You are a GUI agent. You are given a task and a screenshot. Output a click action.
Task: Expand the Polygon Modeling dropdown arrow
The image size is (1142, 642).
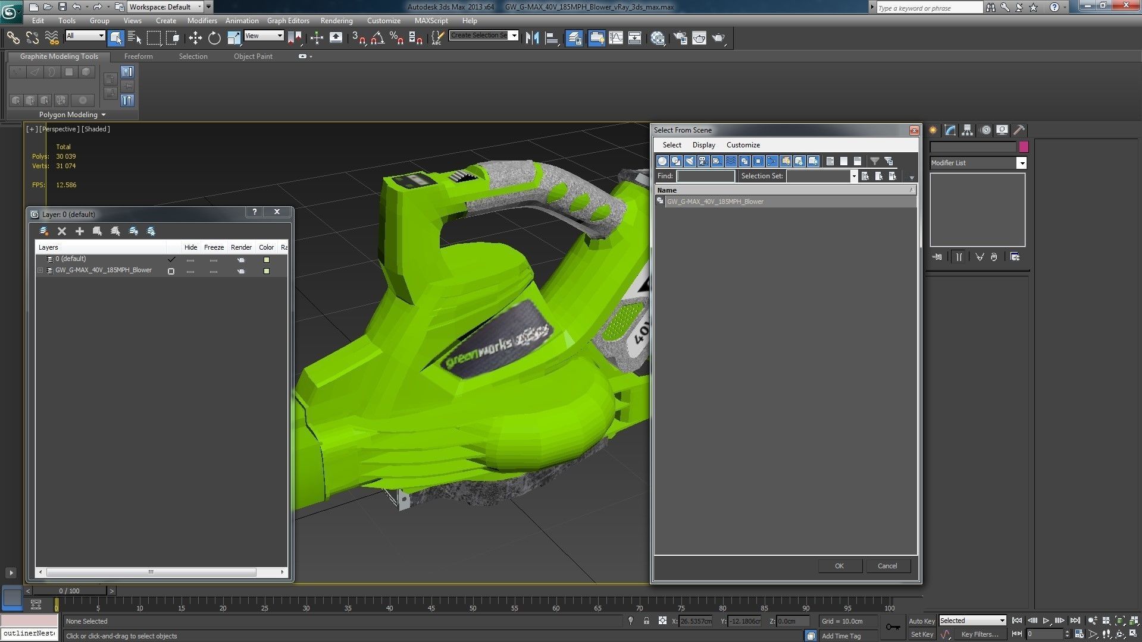pyautogui.click(x=104, y=115)
